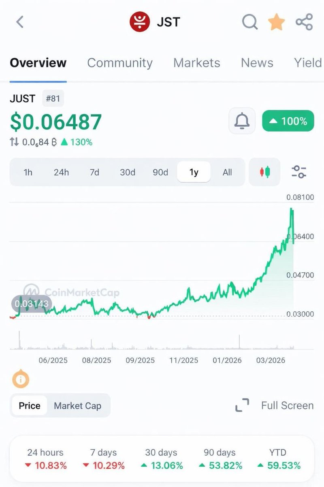Tap the back arrow icon

(x=20, y=22)
